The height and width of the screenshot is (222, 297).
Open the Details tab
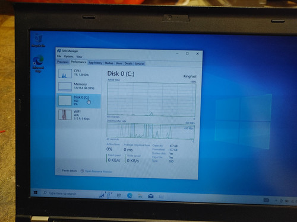coord(128,63)
